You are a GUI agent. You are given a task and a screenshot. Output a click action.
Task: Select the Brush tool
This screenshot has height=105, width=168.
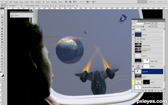2,31
